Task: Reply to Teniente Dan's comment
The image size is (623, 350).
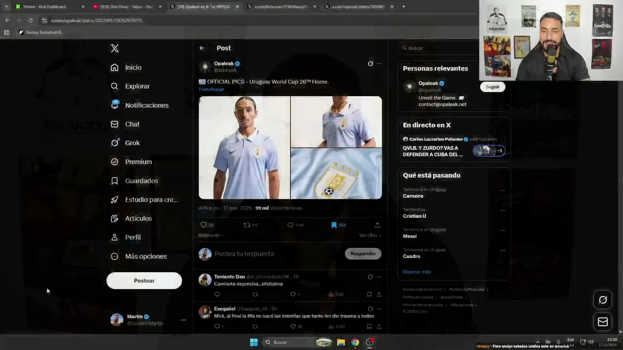Action: pyautogui.click(x=217, y=295)
